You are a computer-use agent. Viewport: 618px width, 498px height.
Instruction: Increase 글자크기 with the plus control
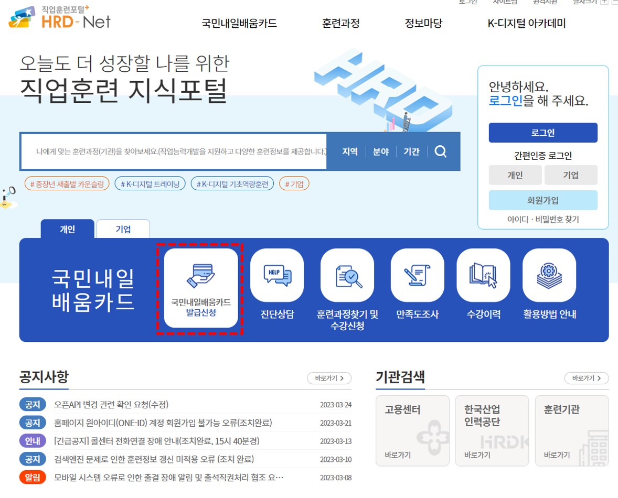click(x=604, y=3)
